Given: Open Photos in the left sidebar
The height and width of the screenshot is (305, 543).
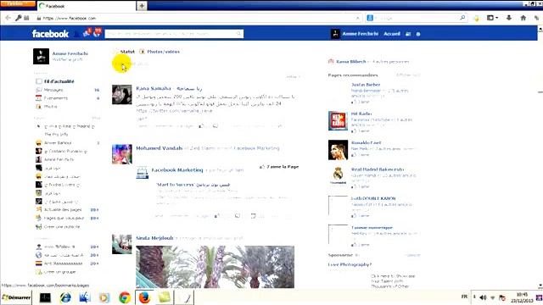Looking at the screenshot, I should [50, 107].
